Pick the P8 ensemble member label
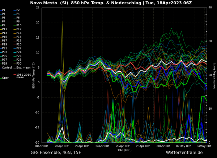The height and width of the screenshot is (158, 217). [x=17, y=22]
